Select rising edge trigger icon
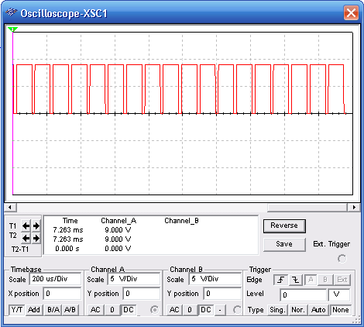Image resolution: width=364 pixels, height=327 pixels. (280, 280)
